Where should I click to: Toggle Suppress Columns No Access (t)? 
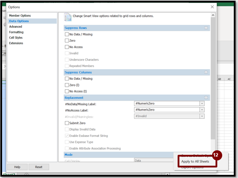(67, 91)
